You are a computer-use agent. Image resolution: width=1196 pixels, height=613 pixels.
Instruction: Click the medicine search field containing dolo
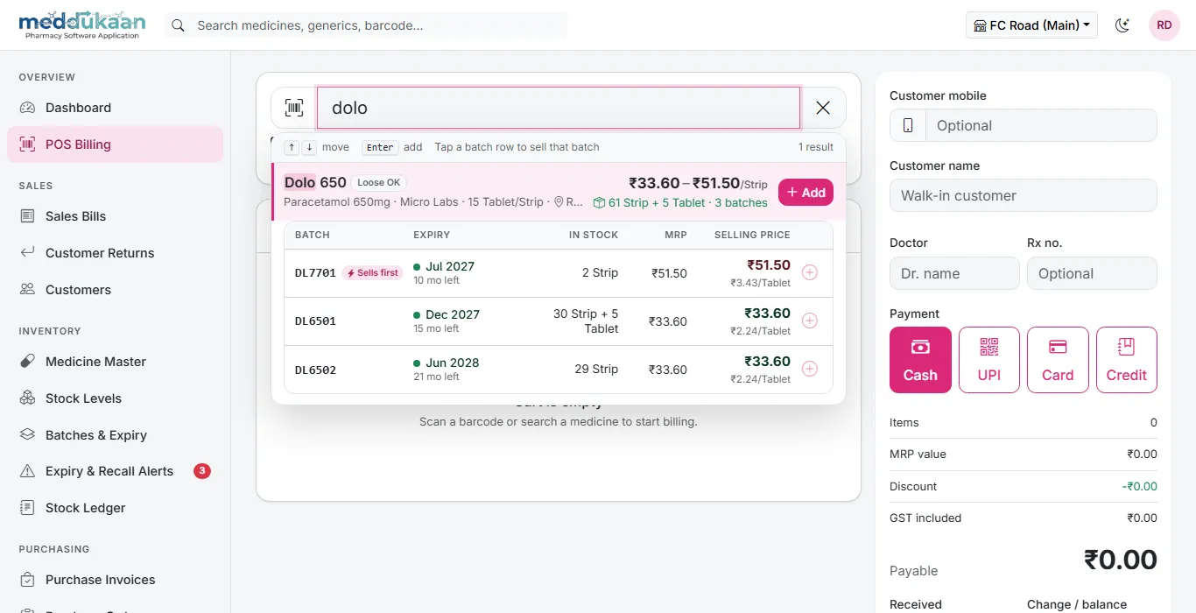click(559, 108)
